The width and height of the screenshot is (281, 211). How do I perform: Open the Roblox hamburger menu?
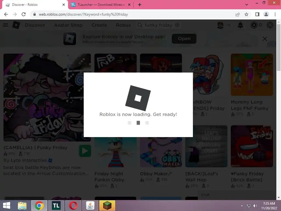pyautogui.click(x=5, y=25)
